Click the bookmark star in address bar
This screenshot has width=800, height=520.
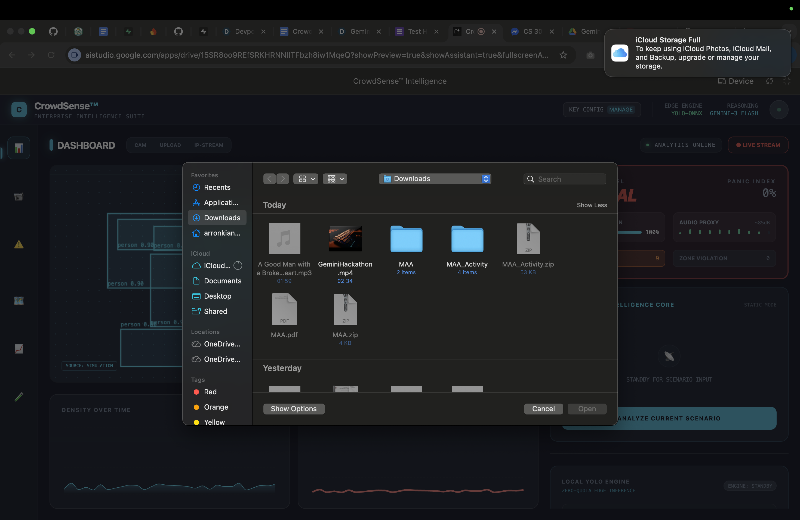563,55
